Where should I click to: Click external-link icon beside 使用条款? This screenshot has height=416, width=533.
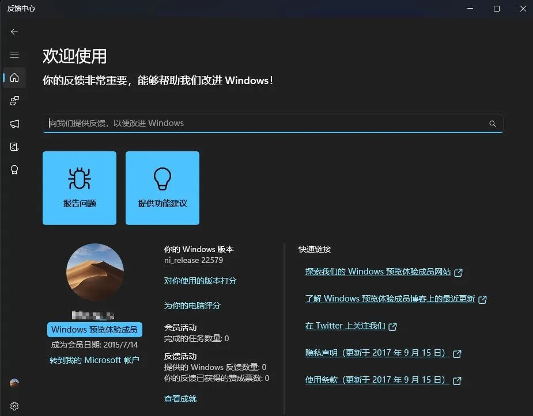click(458, 381)
